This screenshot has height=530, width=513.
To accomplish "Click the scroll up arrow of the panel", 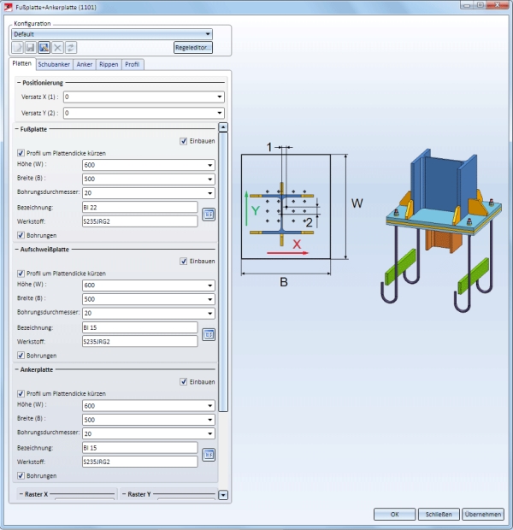I will point(223,127).
